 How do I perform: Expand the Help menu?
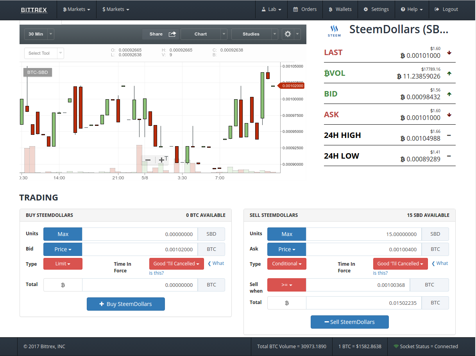coord(412,9)
